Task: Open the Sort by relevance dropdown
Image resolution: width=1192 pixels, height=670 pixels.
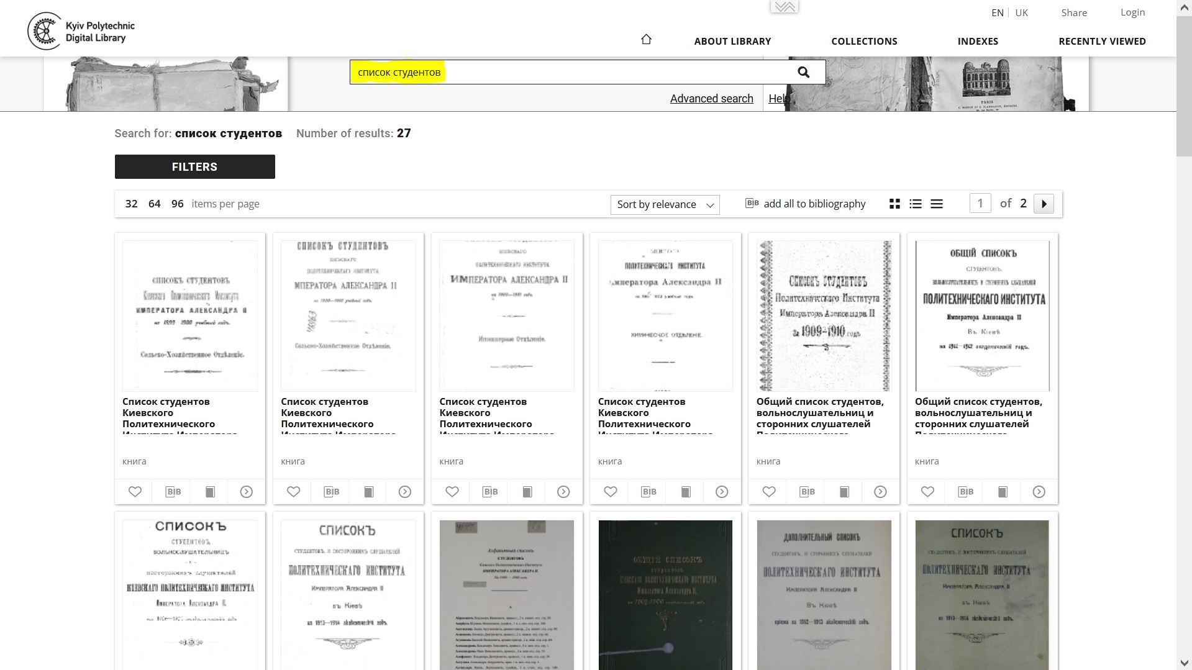Action: (x=665, y=205)
